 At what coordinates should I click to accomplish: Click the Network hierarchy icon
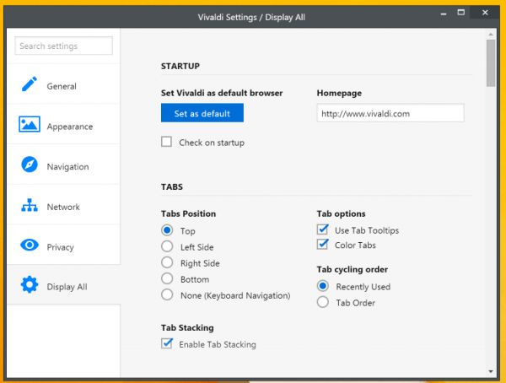(x=30, y=207)
